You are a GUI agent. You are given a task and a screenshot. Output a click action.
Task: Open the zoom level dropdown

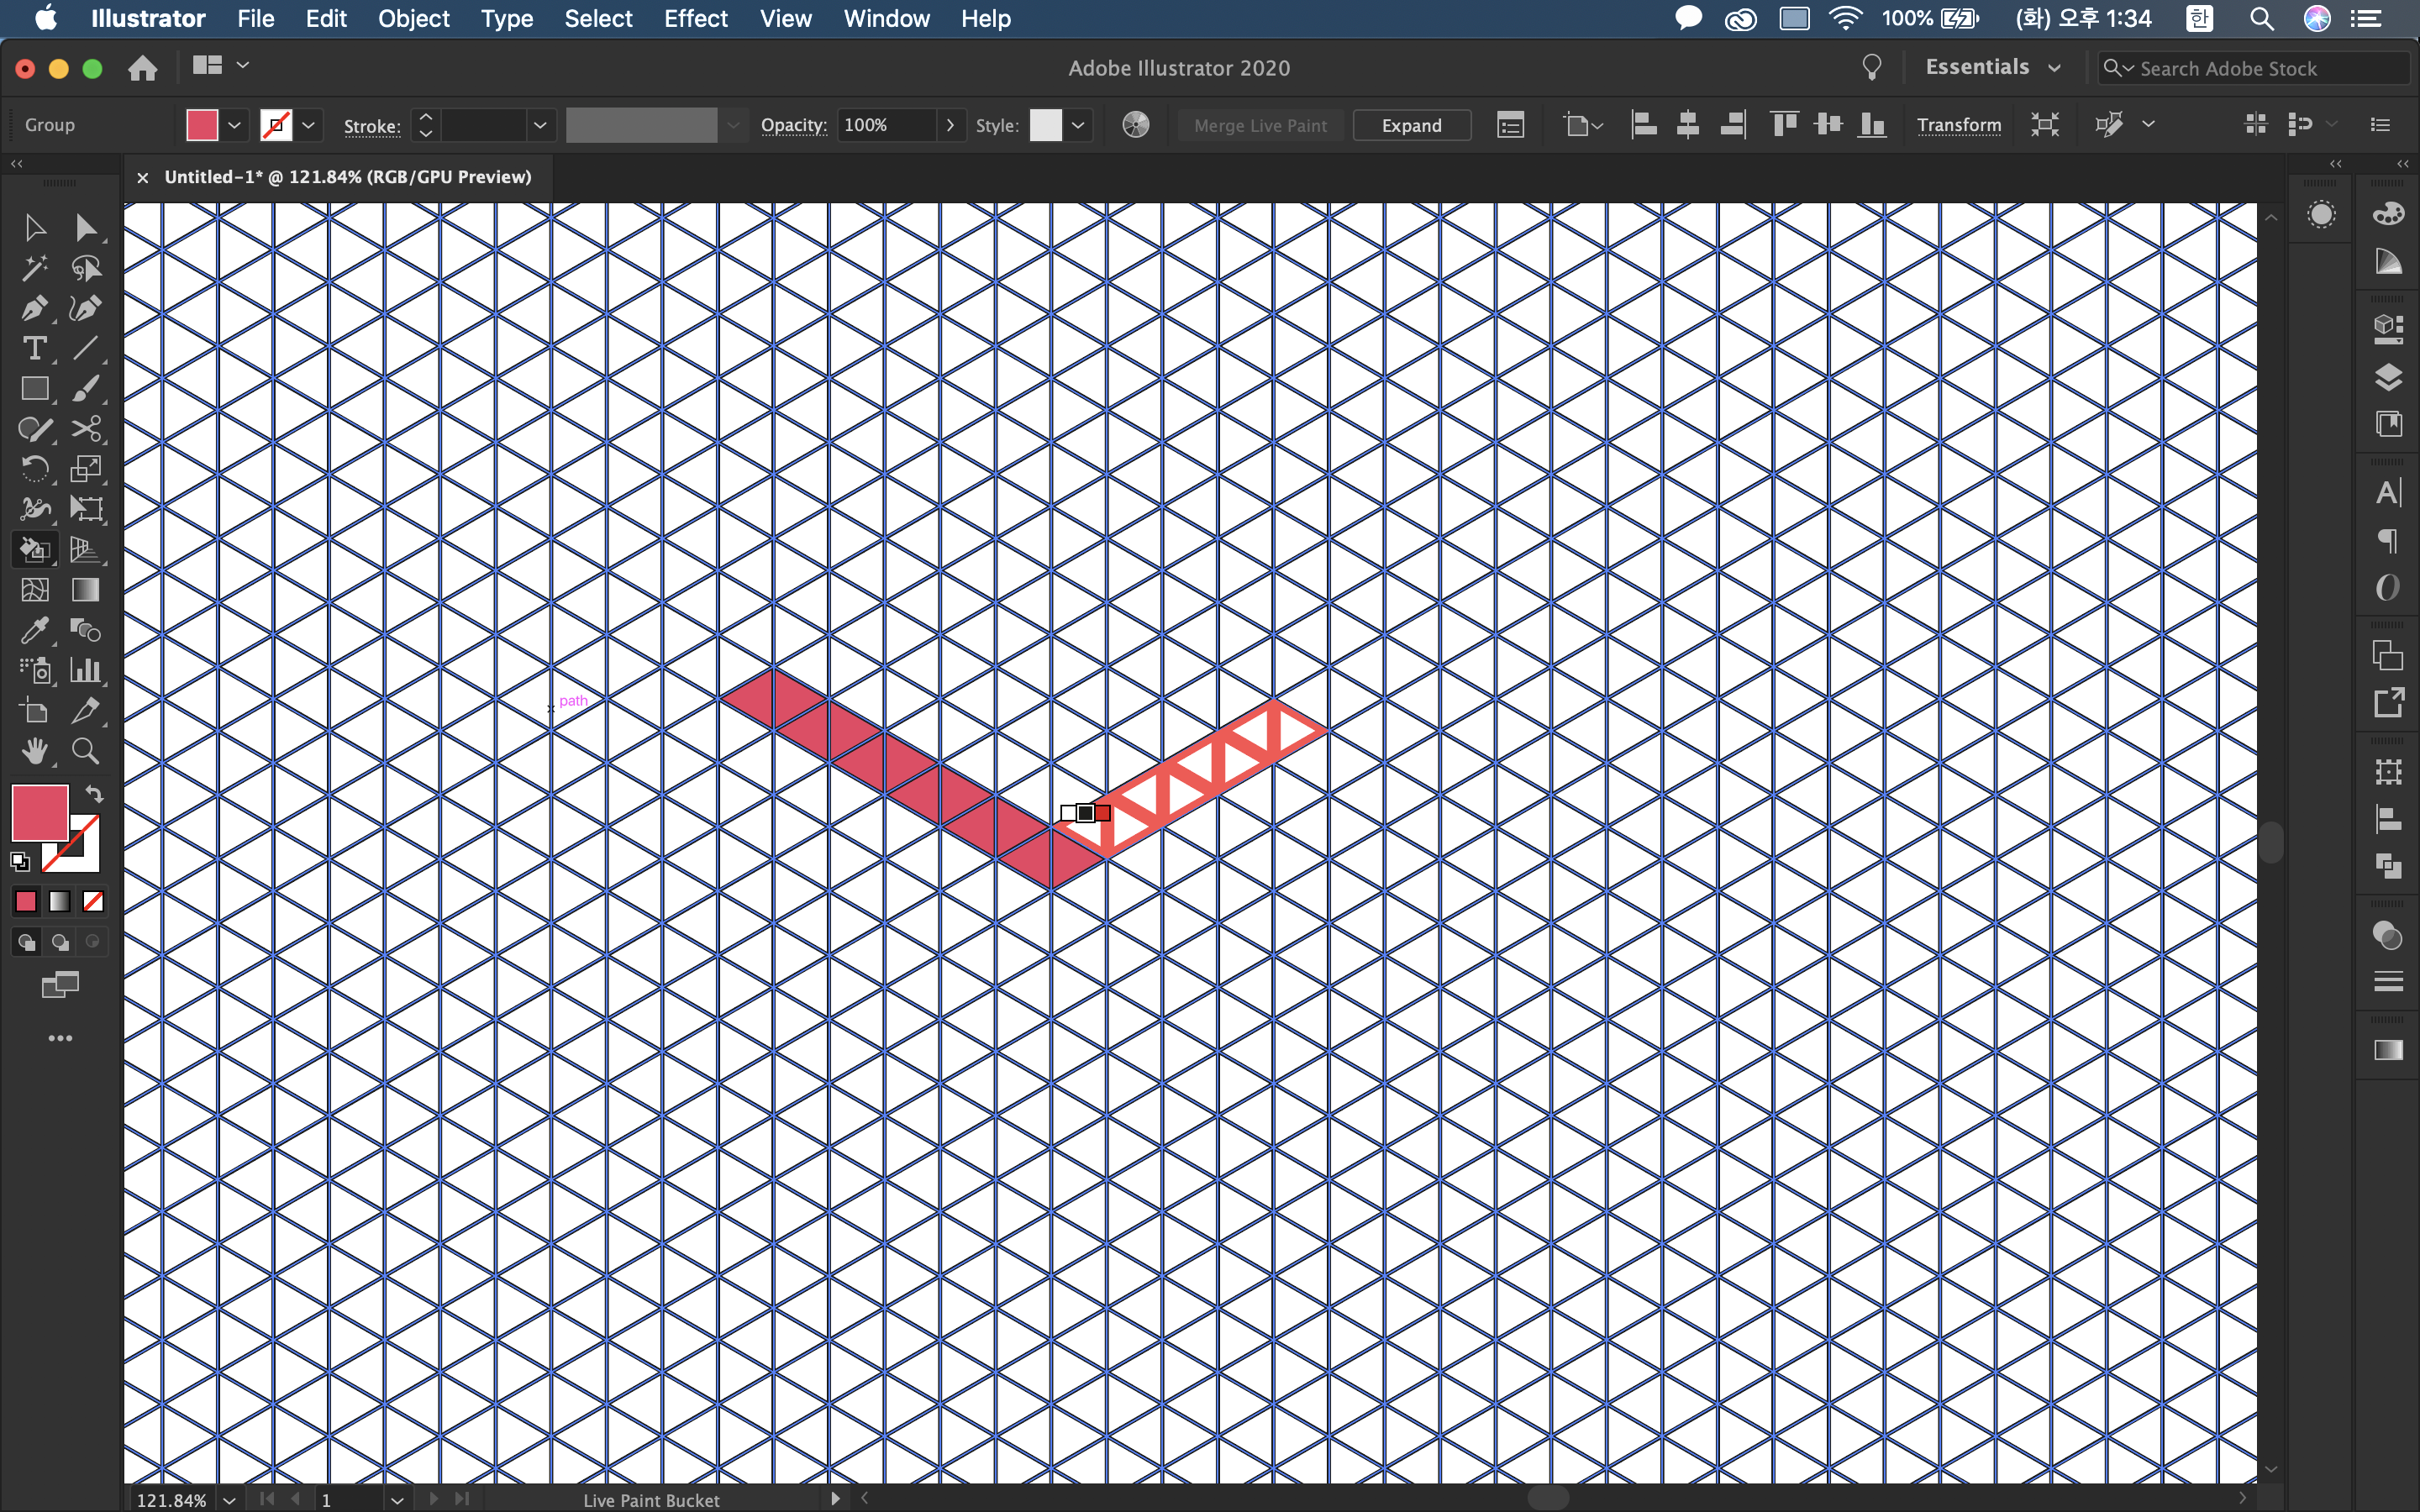pyautogui.click(x=229, y=1499)
